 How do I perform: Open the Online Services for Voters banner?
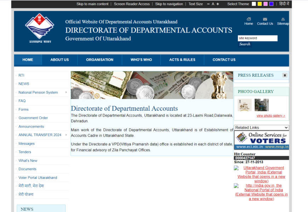pos(261,140)
